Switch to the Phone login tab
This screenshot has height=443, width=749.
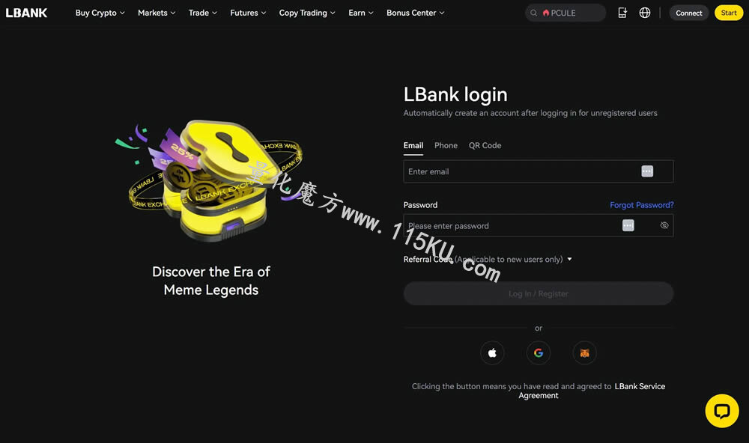coord(446,146)
